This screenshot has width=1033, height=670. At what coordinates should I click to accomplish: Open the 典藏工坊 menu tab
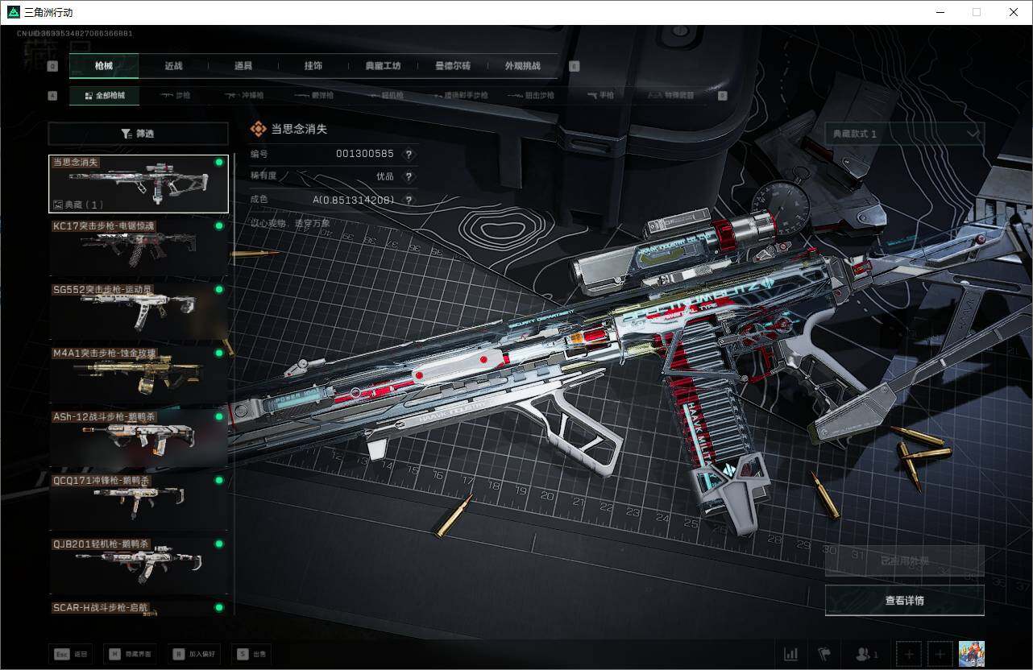click(x=383, y=66)
